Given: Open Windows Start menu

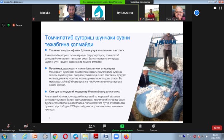Looking at the screenshot, I should pyautogui.click(x=4, y=137).
